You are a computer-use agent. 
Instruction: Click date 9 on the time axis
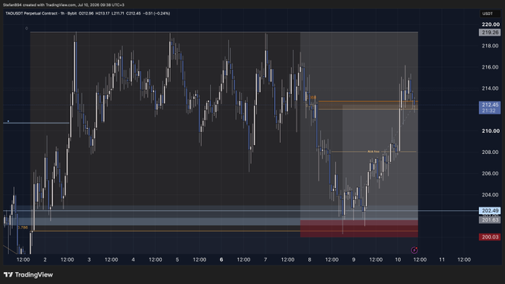353,259
